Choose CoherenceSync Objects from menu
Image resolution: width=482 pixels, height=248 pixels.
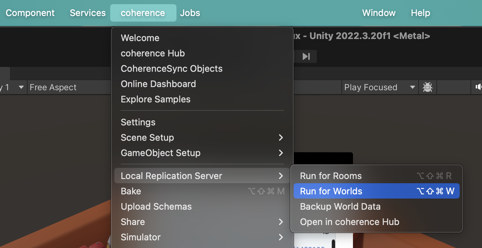click(x=172, y=69)
